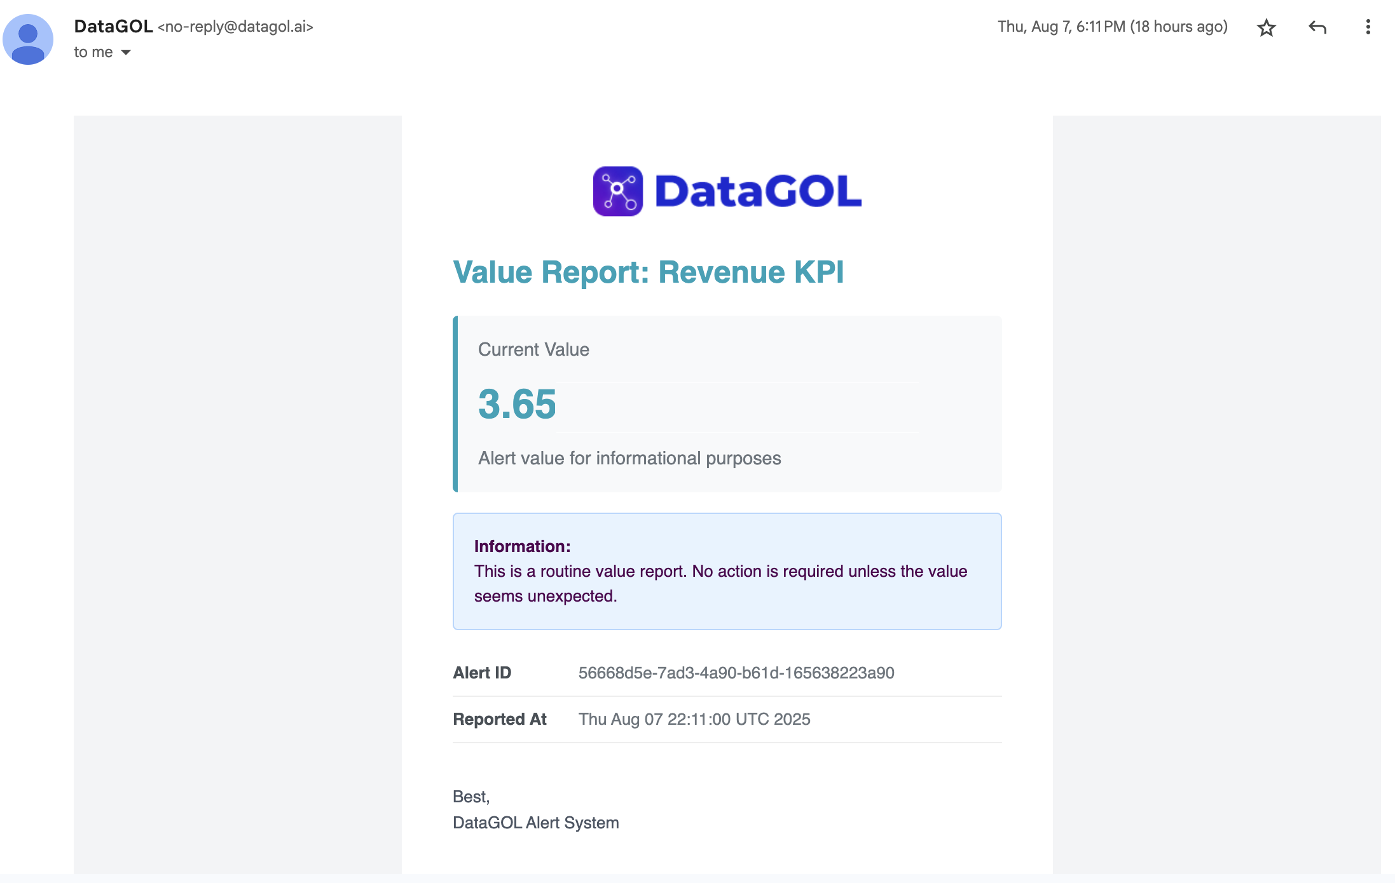Click the Value Report: Revenue KPI heading
This screenshot has width=1395, height=883.
[x=648, y=272]
